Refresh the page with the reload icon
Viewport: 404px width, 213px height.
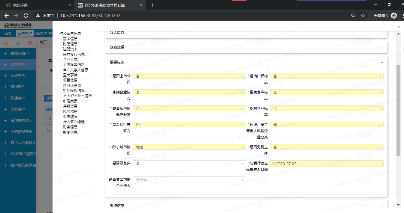26,15
